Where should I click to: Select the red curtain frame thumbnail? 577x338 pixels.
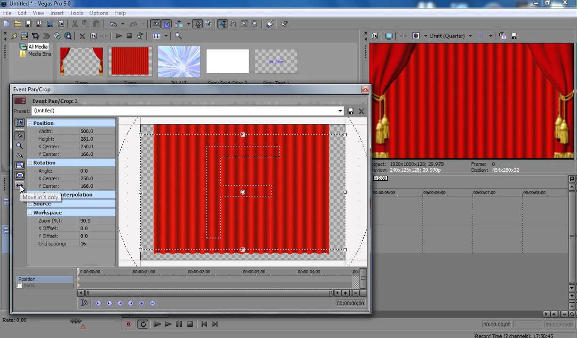coord(81,61)
